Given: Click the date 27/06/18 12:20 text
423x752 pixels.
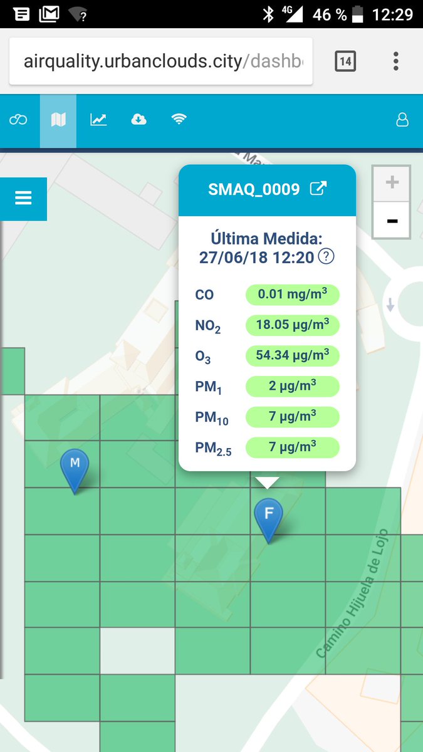Looking at the screenshot, I should click(x=256, y=257).
